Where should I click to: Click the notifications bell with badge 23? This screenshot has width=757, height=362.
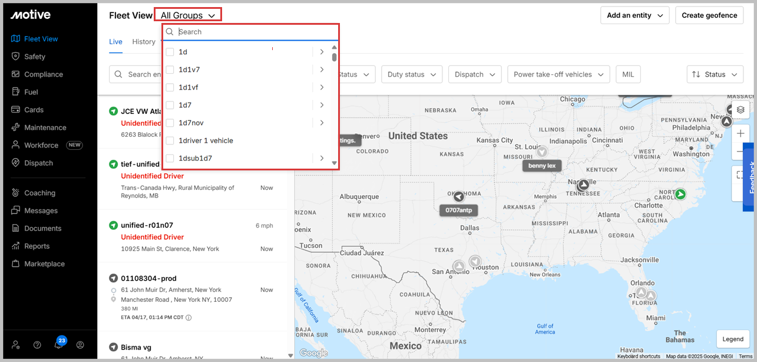(x=59, y=345)
